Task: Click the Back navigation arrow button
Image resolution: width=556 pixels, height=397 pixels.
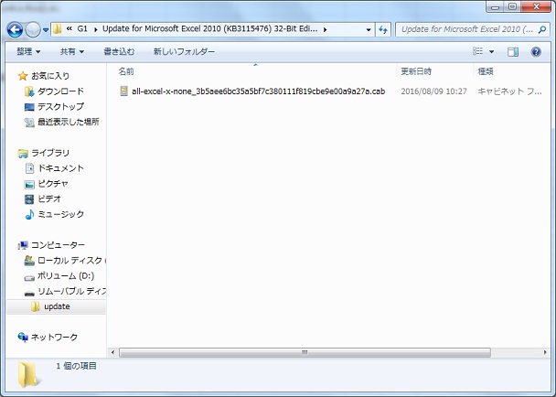Action: (15, 30)
